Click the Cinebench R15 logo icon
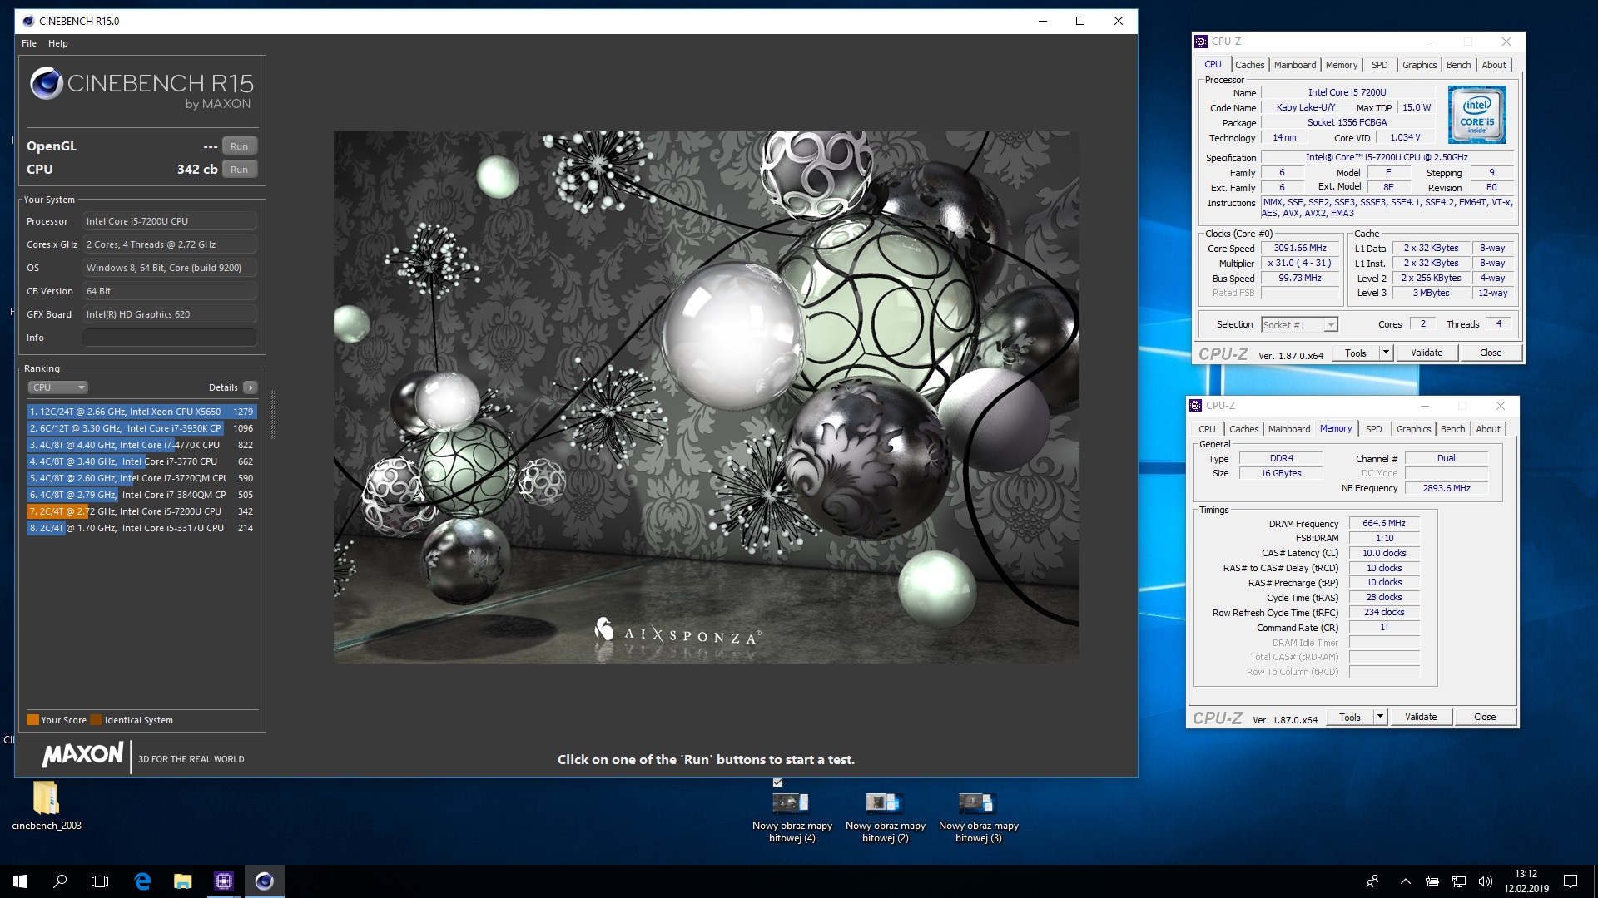1598x898 pixels. click(47, 83)
